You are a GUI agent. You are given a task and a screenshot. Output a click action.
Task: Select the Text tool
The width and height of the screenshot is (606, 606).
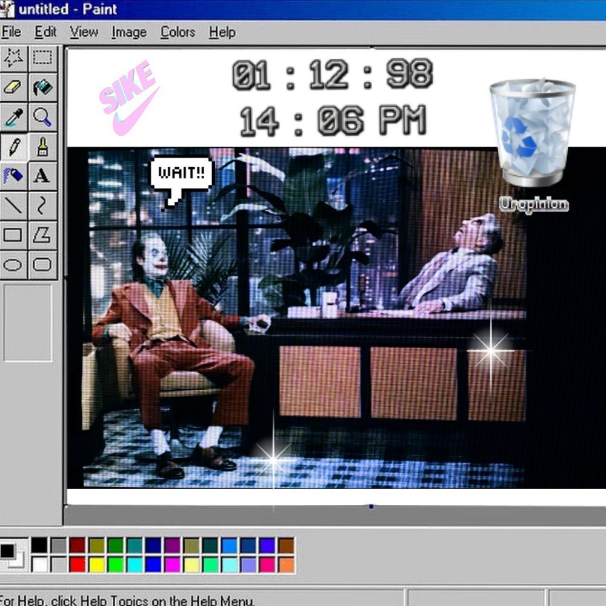pos(42,176)
